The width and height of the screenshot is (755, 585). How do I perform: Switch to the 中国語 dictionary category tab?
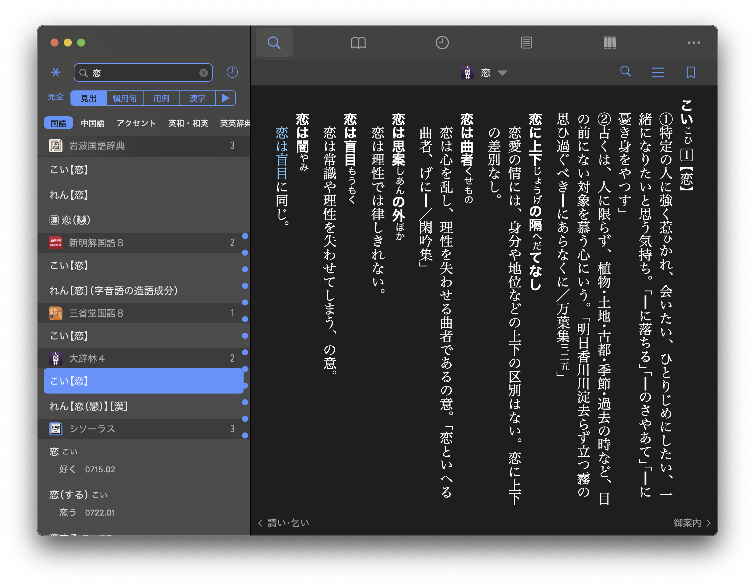click(x=92, y=123)
